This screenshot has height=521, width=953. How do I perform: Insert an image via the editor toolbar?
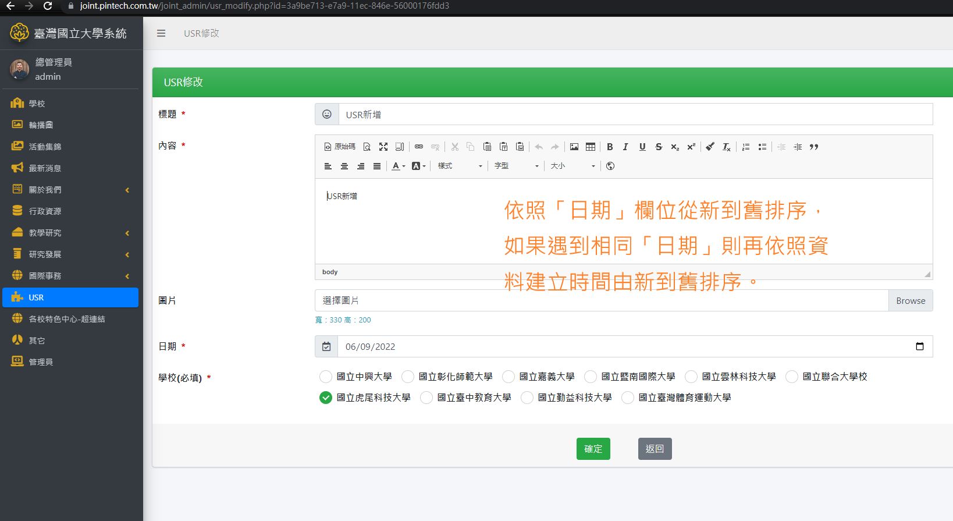tap(574, 147)
